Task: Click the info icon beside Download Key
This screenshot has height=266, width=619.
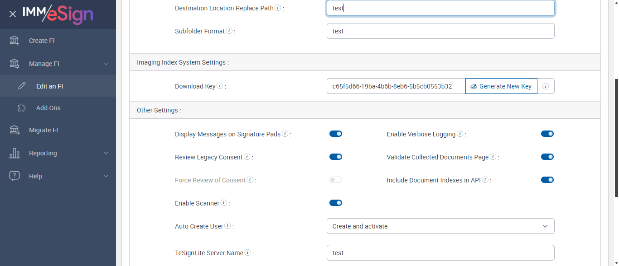Action: [x=220, y=86]
